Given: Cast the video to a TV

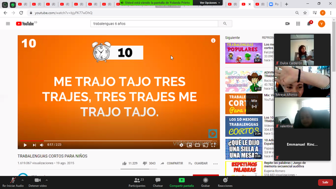Looking at the screenshot, I should click(205, 145).
